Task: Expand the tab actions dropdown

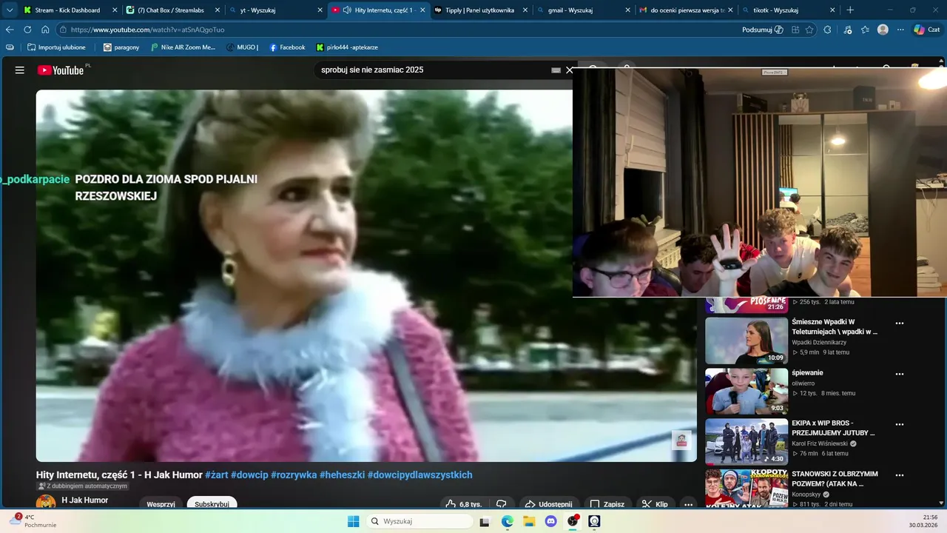Action: (x=10, y=10)
